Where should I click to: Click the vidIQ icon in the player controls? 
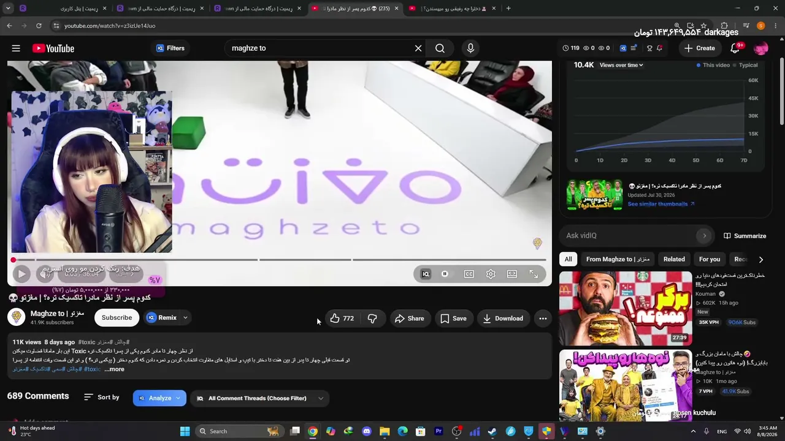426,274
